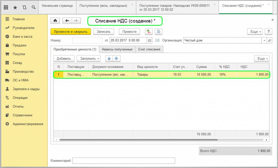Open Главное section in sidebar

click(19, 19)
